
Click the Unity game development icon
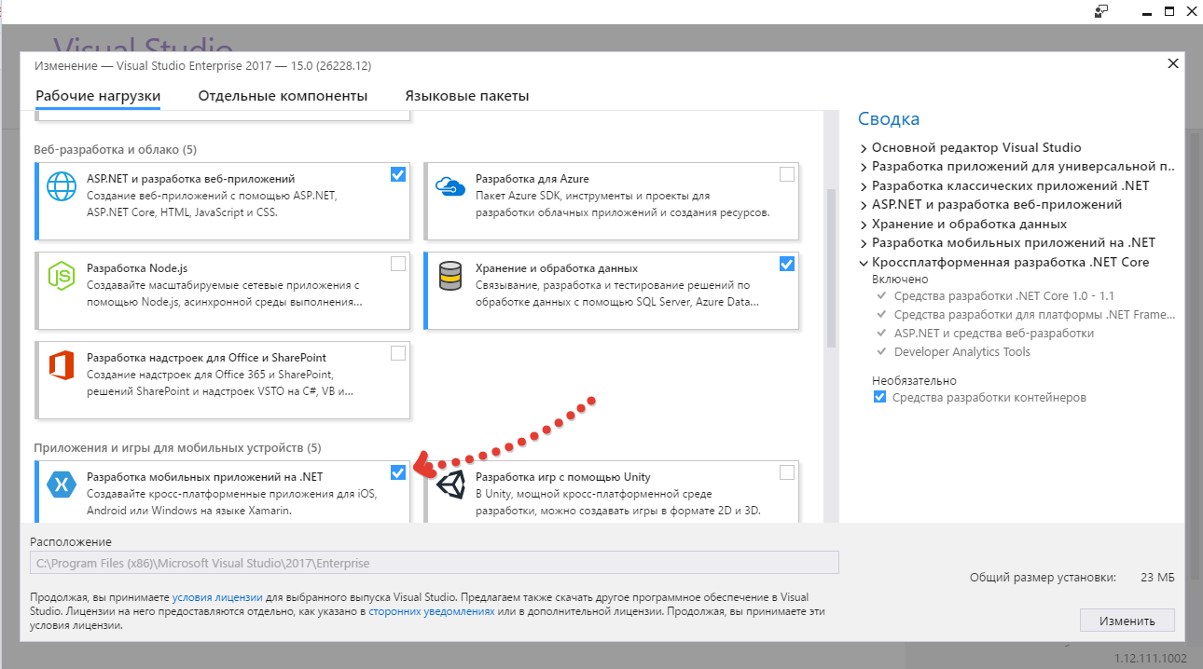tap(450, 485)
